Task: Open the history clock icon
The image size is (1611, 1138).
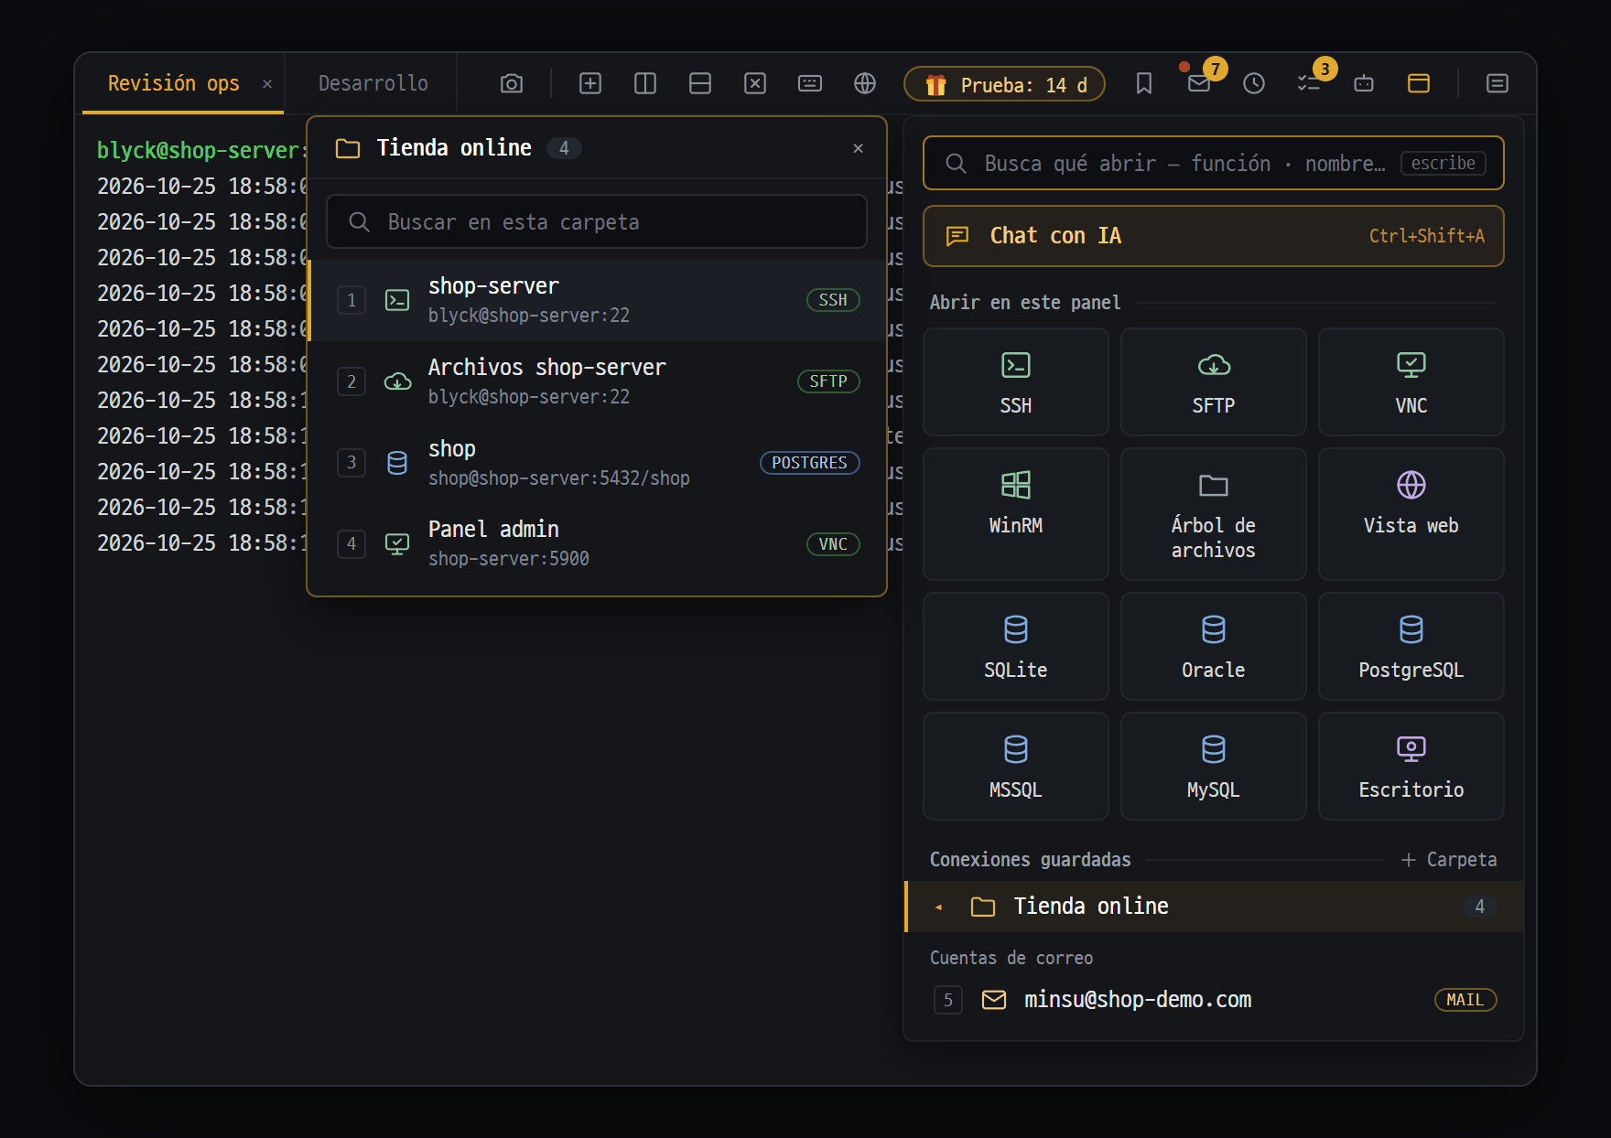Action: [x=1254, y=84]
